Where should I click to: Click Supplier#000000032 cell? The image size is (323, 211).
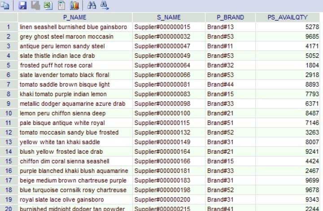point(169,37)
